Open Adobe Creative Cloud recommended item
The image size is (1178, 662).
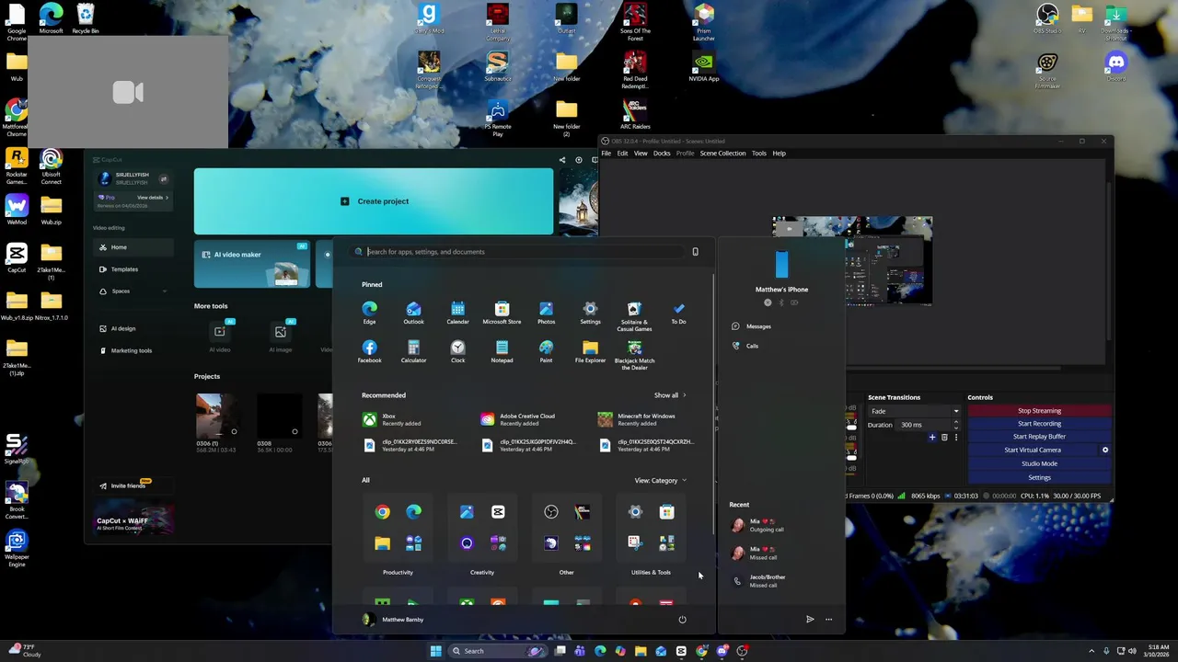pyautogui.click(x=518, y=419)
